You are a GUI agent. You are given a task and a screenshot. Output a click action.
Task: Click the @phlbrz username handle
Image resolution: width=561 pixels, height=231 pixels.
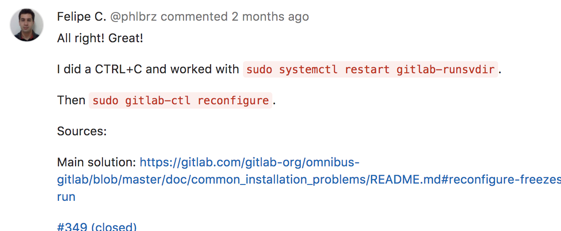(x=134, y=17)
